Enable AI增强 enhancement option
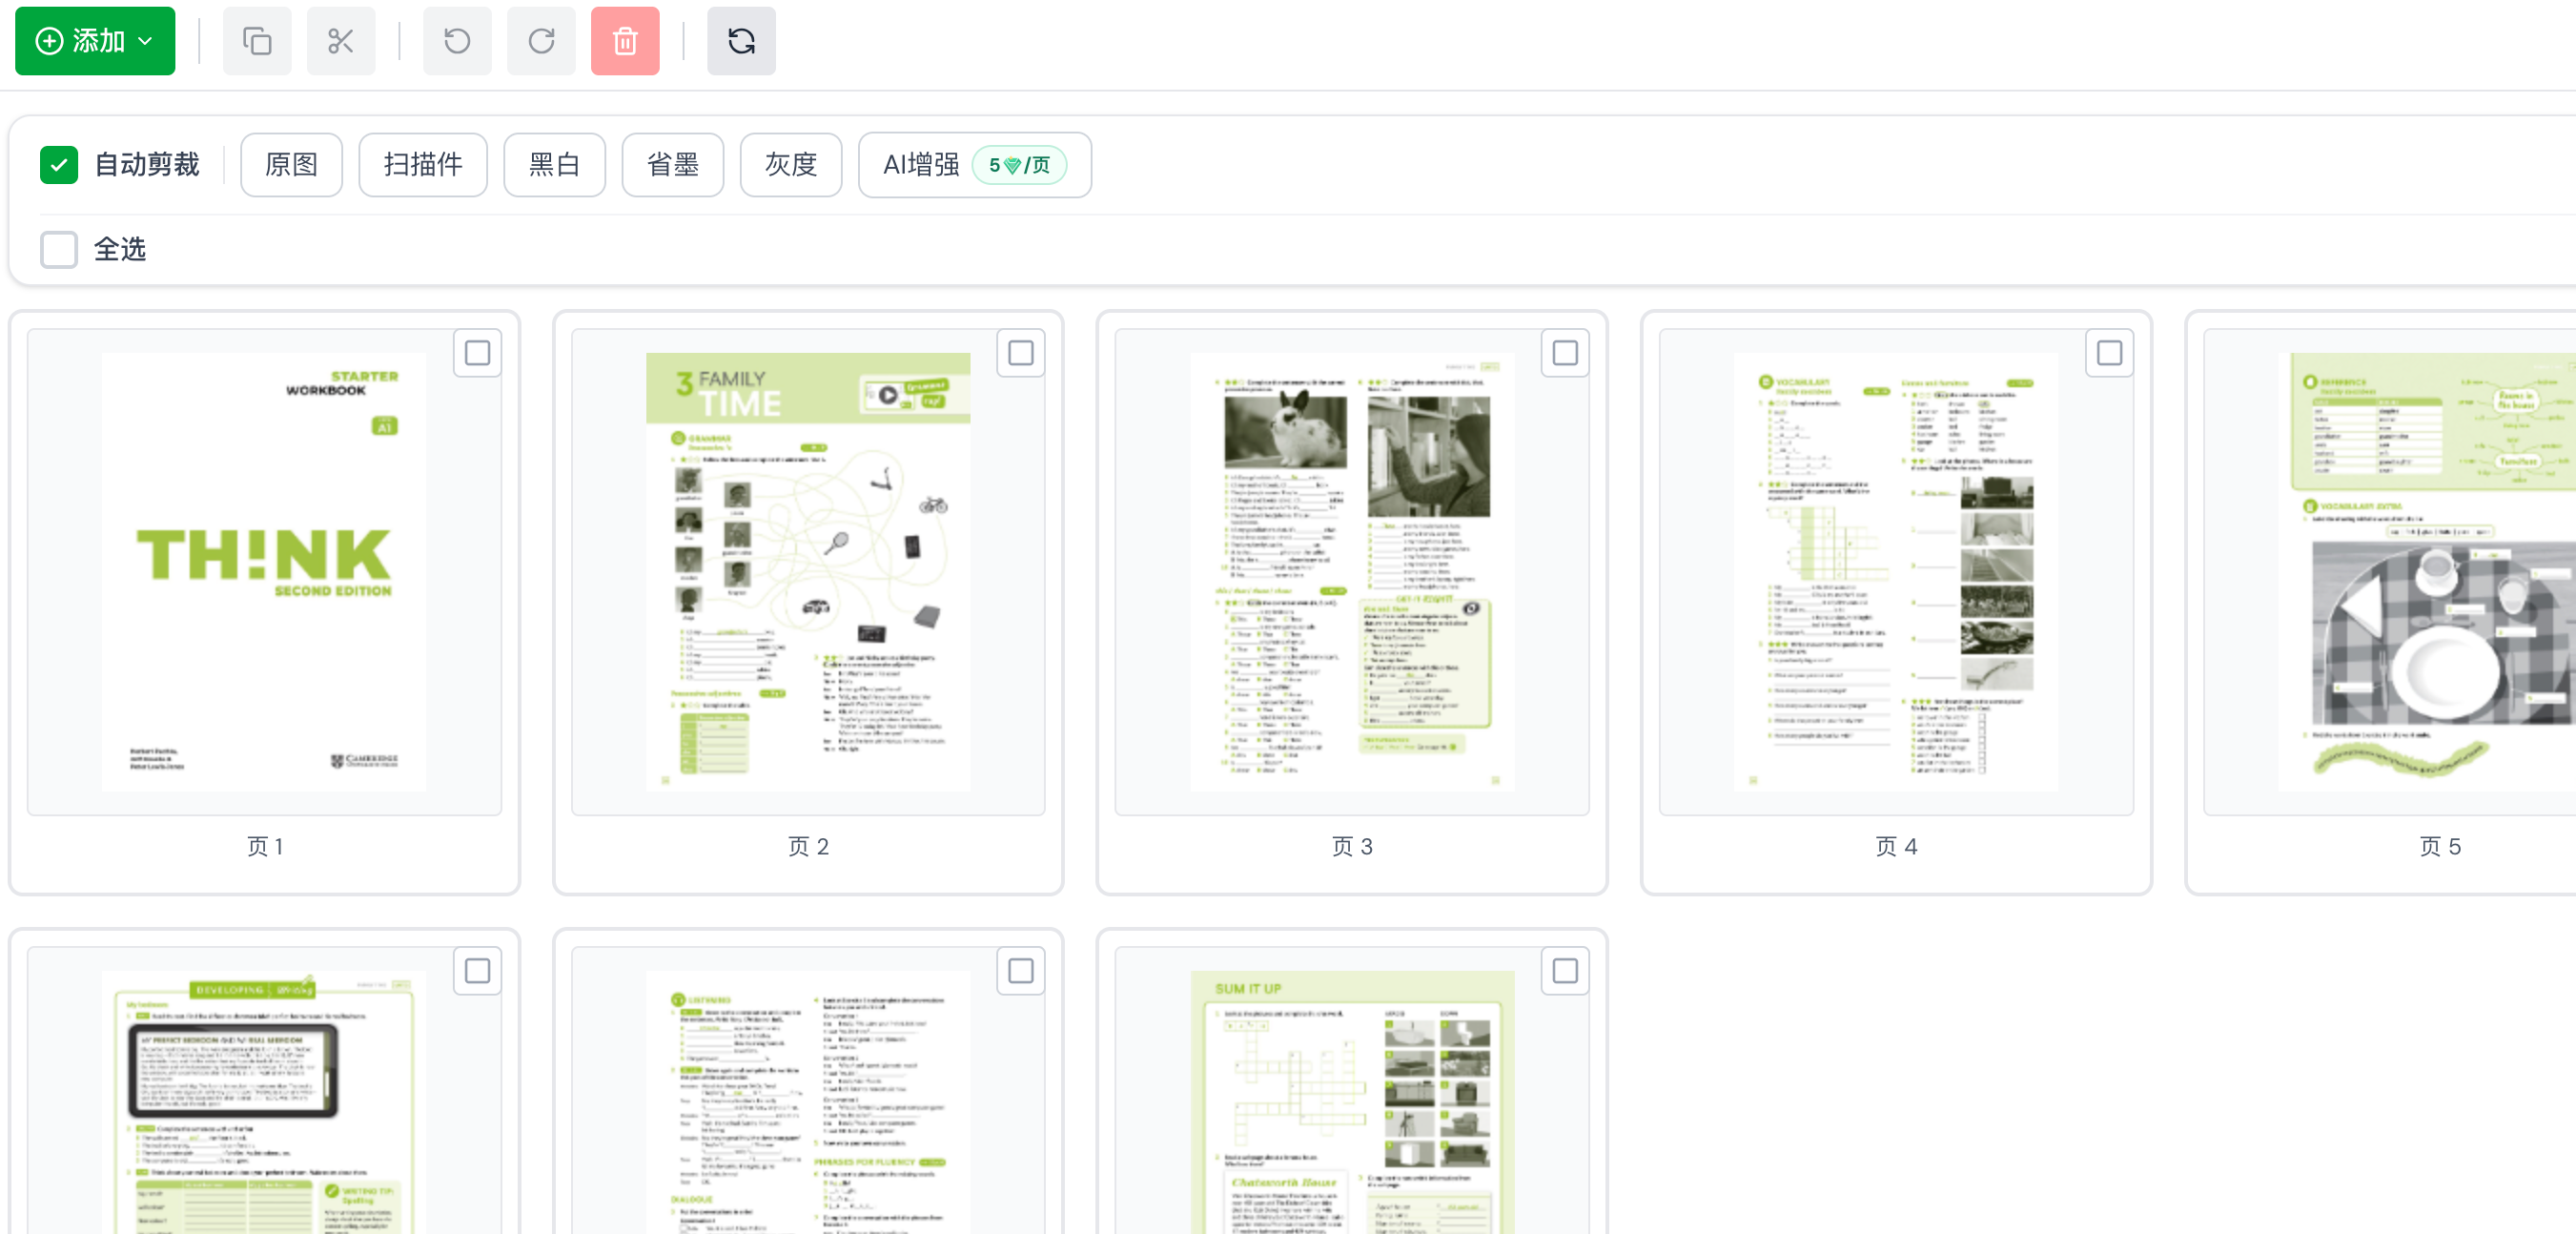The width and height of the screenshot is (2576, 1234). (974, 165)
